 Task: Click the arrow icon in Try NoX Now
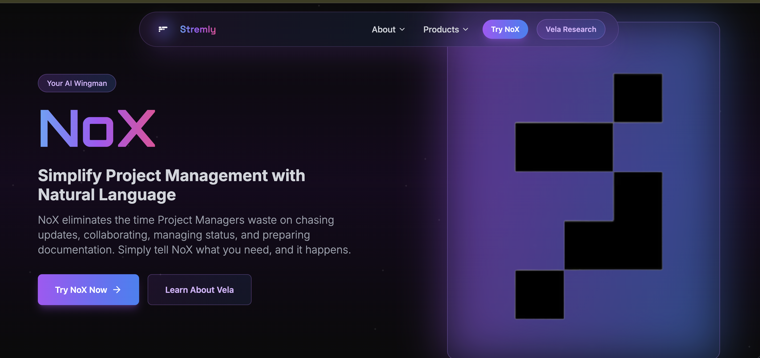pos(117,290)
